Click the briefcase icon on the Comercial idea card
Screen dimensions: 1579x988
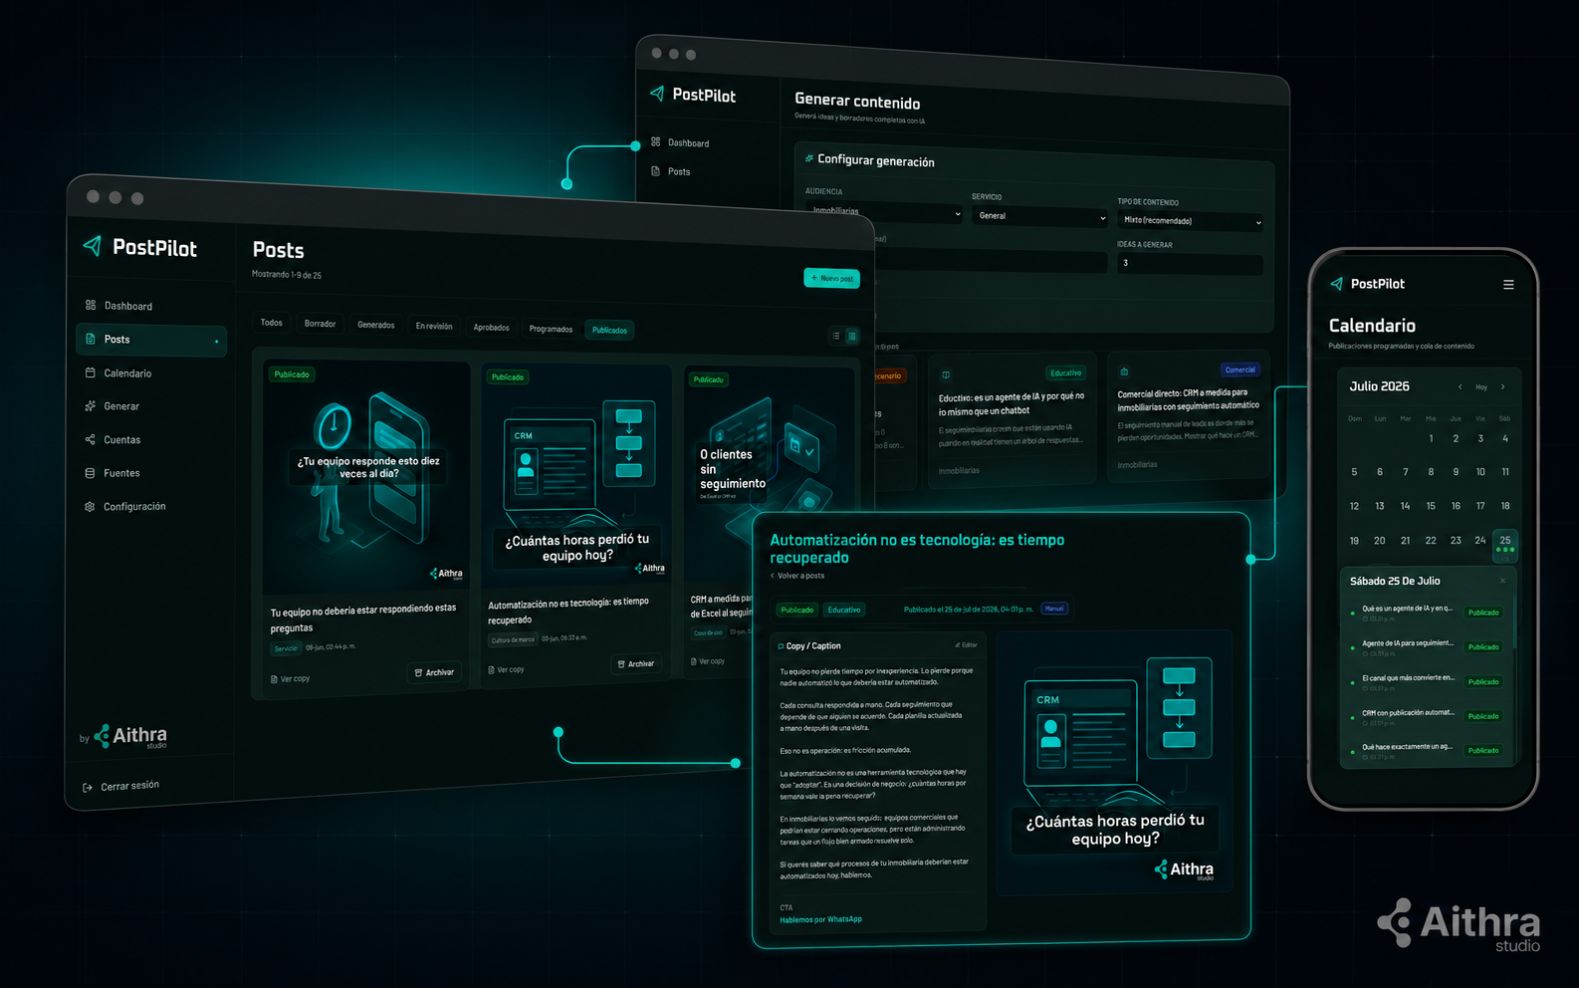1124,371
